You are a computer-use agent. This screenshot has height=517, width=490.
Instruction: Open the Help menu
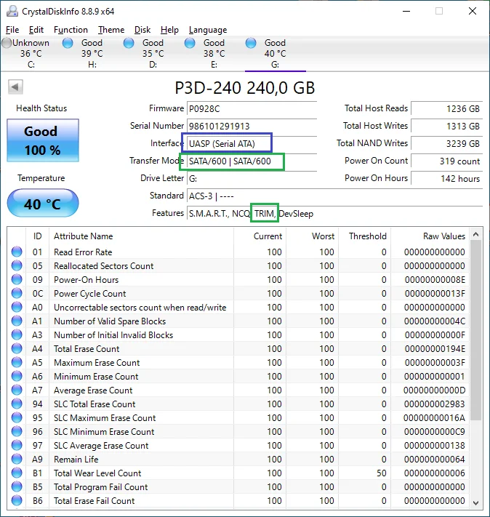(x=169, y=30)
